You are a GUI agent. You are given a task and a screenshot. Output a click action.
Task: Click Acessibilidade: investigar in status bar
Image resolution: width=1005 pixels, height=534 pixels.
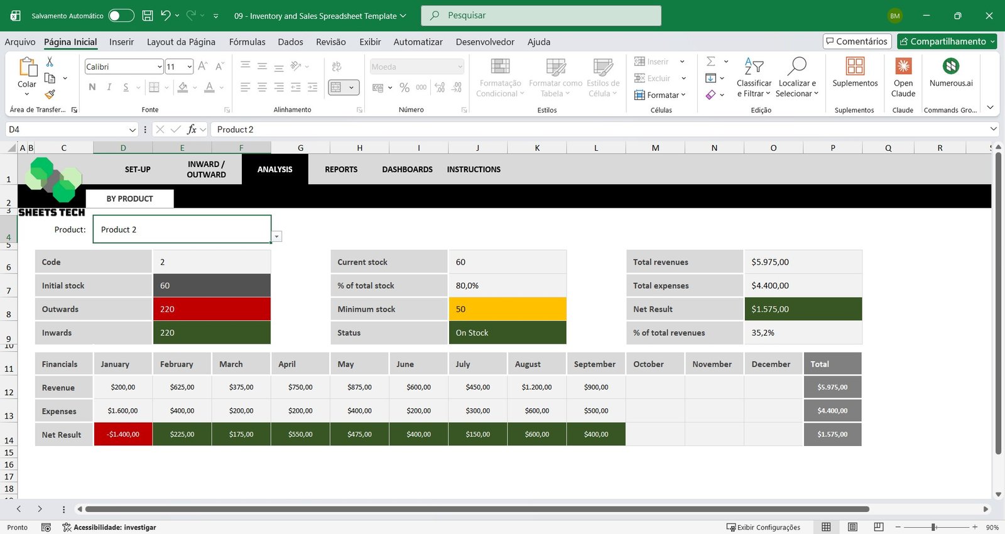pos(109,527)
